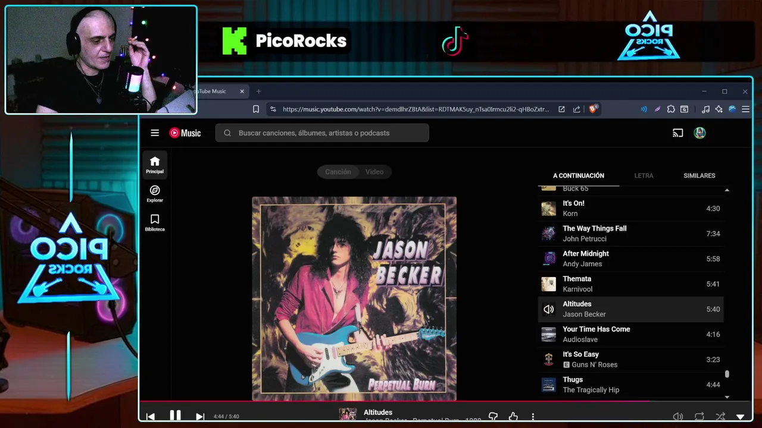Viewport: 762px width, 428px height.
Task: Play The Way Things Fall
Action: tap(630, 234)
